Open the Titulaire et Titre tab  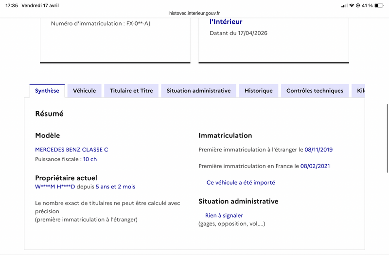tap(131, 91)
